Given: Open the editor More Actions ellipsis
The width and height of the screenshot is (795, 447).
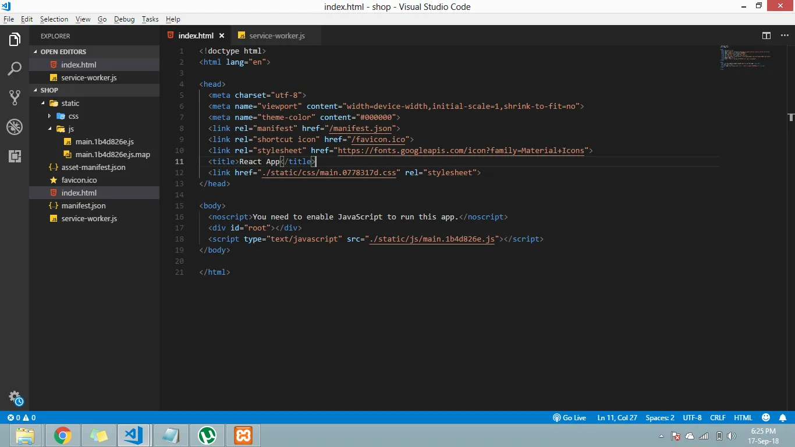Looking at the screenshot, I should (783, 36).
